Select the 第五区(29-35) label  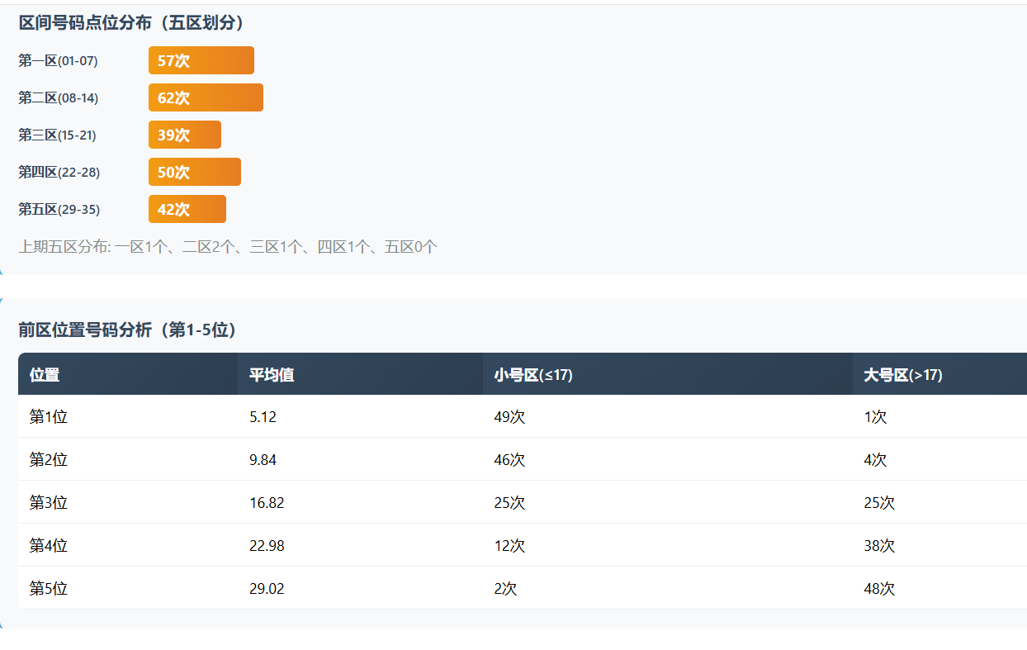point(59,209)
